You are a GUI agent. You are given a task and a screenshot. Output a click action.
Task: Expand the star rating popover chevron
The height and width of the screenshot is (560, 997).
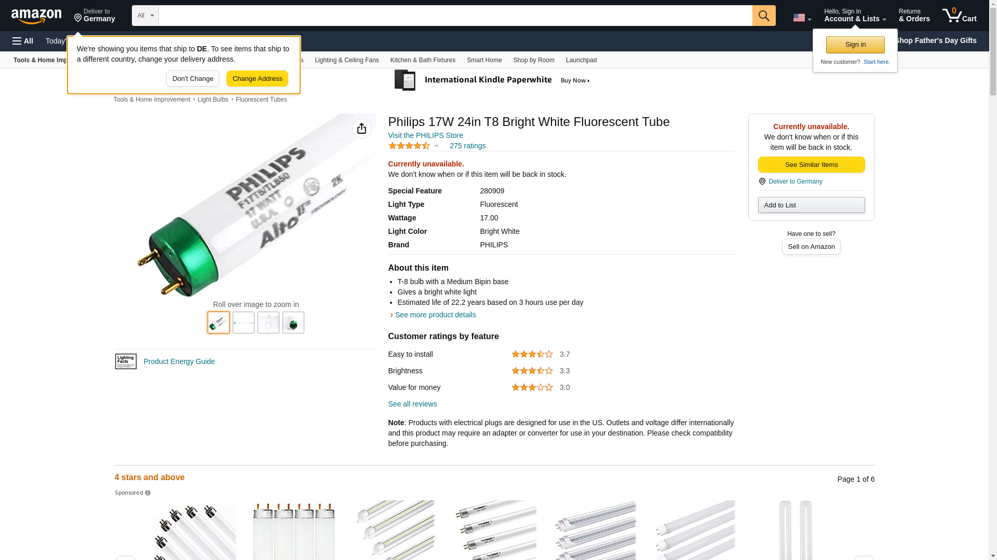[436, 146]
